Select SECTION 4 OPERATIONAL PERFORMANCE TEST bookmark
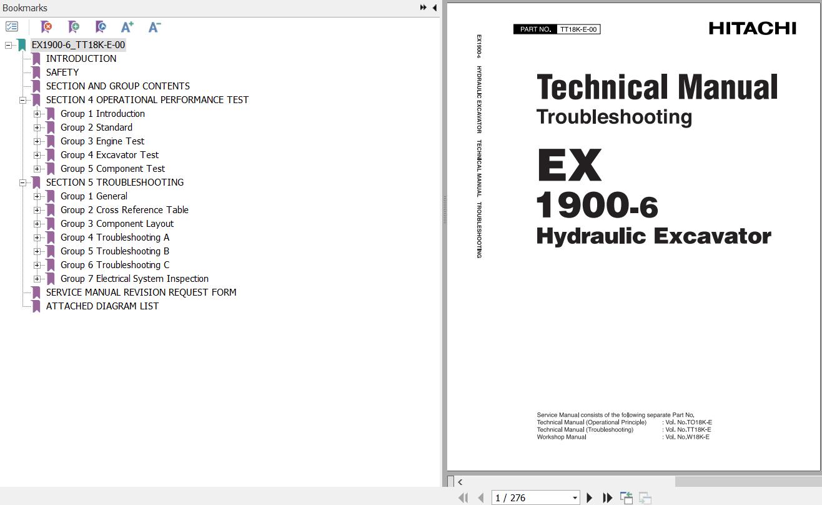 147,100
